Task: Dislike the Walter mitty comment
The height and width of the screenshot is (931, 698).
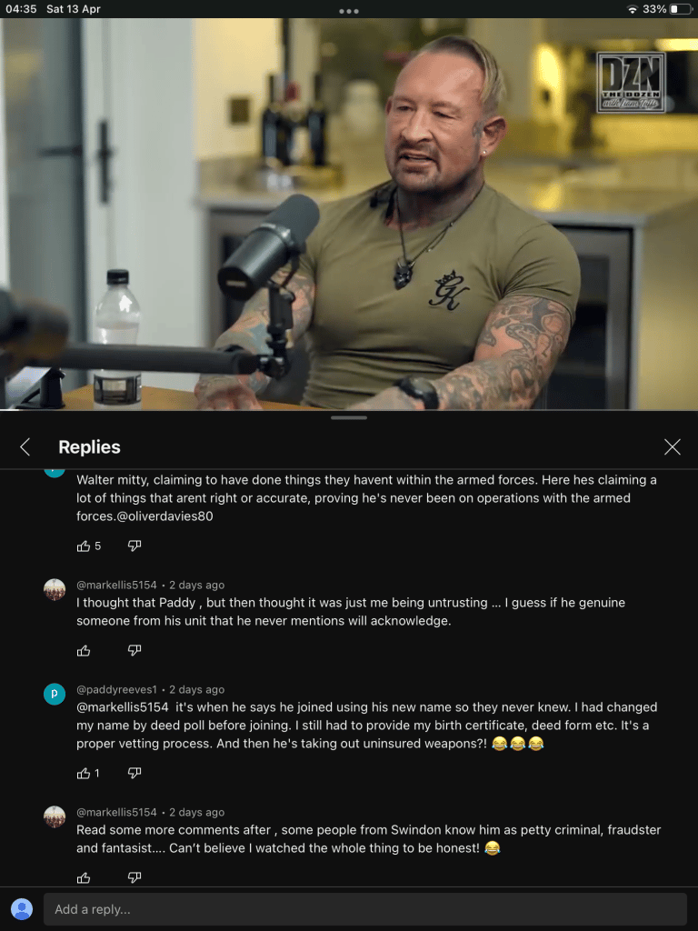Action: (x=135, y=546)
